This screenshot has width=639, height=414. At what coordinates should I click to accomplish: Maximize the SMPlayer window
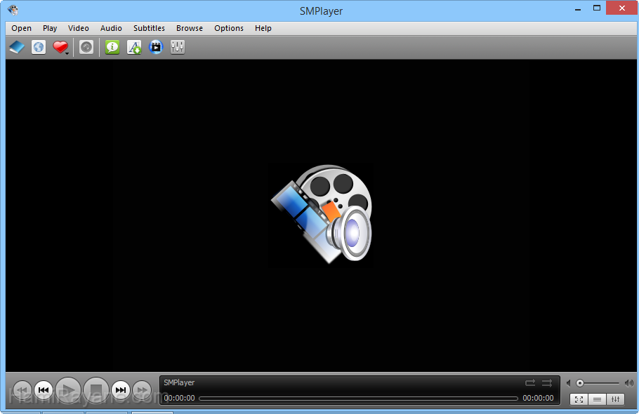pos(597,8)
